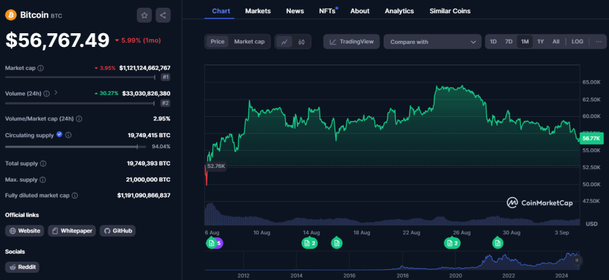609x280 pixels.
Task: Click the #2 volume rank badge
Action: [165, 103]
